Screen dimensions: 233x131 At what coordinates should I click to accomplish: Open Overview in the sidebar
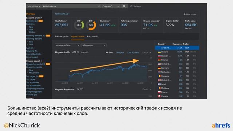tap(31, 14)
